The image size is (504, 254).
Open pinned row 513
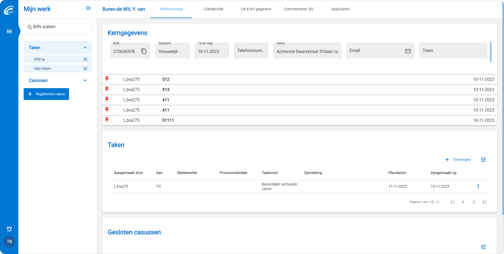pos(300,90)
